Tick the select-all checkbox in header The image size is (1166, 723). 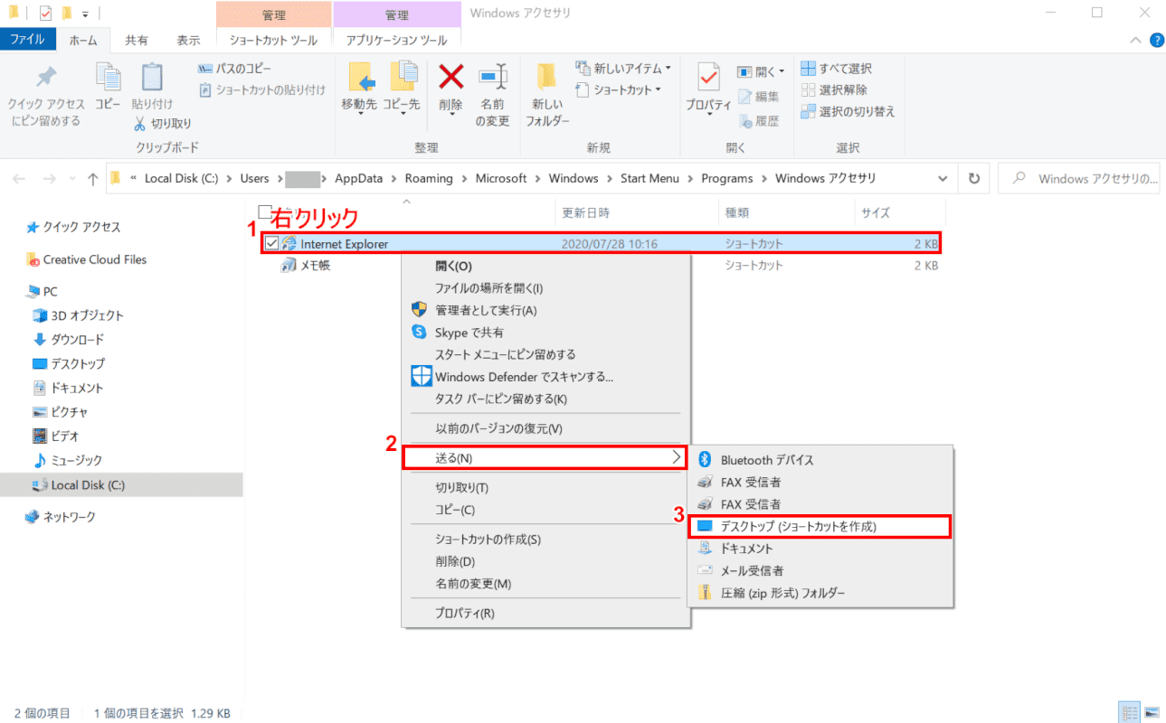[x=264, y=212]
